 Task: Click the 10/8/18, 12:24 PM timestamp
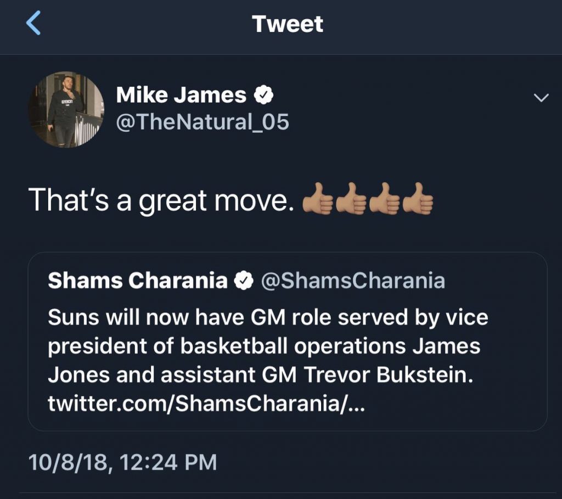coord(123,462)
